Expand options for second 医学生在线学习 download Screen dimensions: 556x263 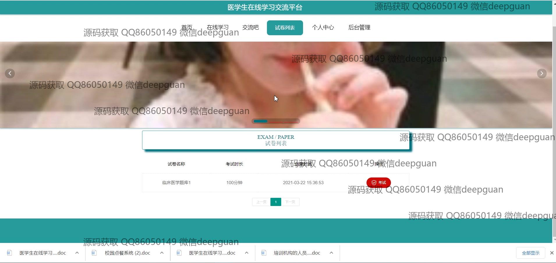247,253
